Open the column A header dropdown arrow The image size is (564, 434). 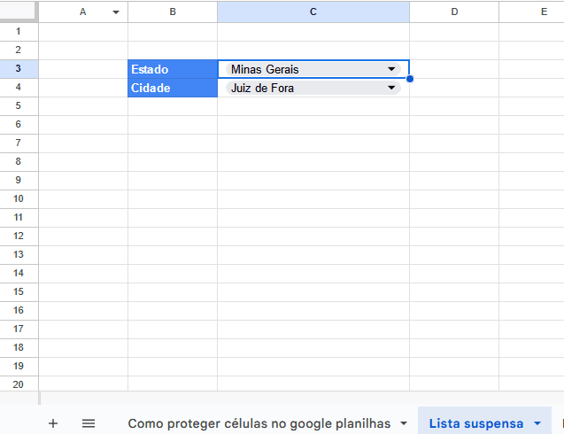pos(116,12)
